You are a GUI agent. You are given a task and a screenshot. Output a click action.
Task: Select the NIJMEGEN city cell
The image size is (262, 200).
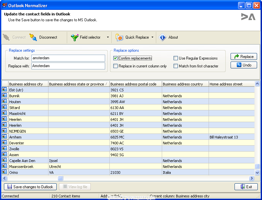click(x=28, y=131)
